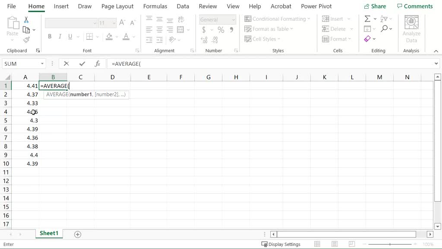
Task: Click the Fill Color bucket icon
Action: (109, 36)
